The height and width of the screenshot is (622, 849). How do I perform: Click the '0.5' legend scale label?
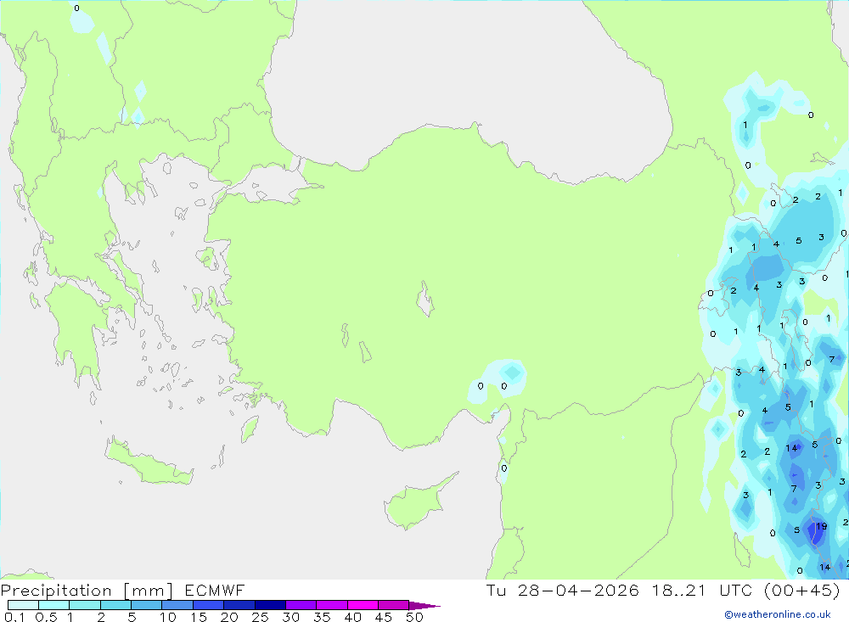[46, 617]
